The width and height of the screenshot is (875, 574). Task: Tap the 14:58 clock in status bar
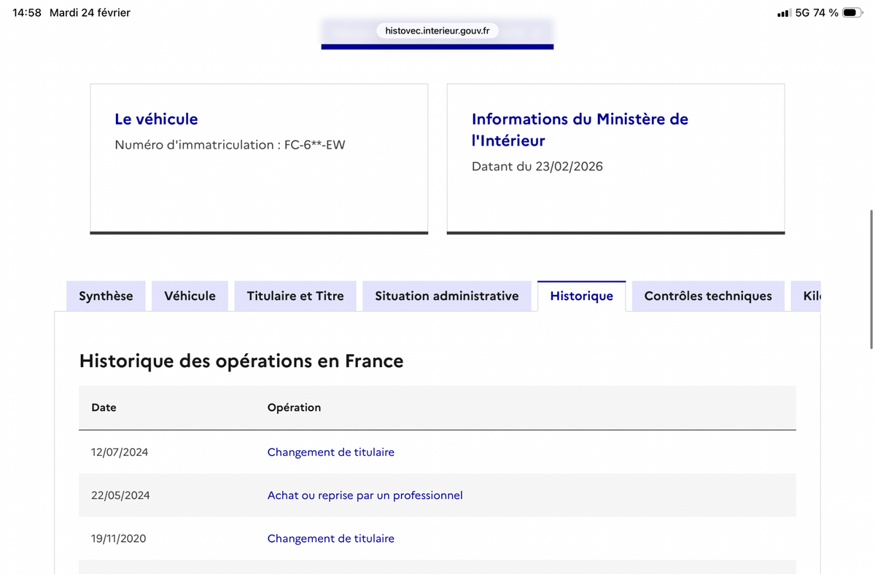tap(27, 12)
